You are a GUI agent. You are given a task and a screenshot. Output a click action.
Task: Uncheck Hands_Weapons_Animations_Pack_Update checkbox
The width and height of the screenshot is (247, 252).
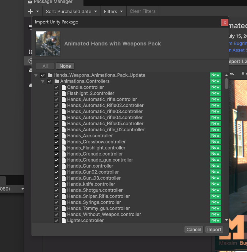(x=43, y=75)
